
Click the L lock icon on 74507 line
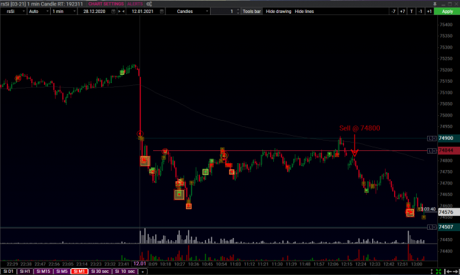(x=430, y=227)
